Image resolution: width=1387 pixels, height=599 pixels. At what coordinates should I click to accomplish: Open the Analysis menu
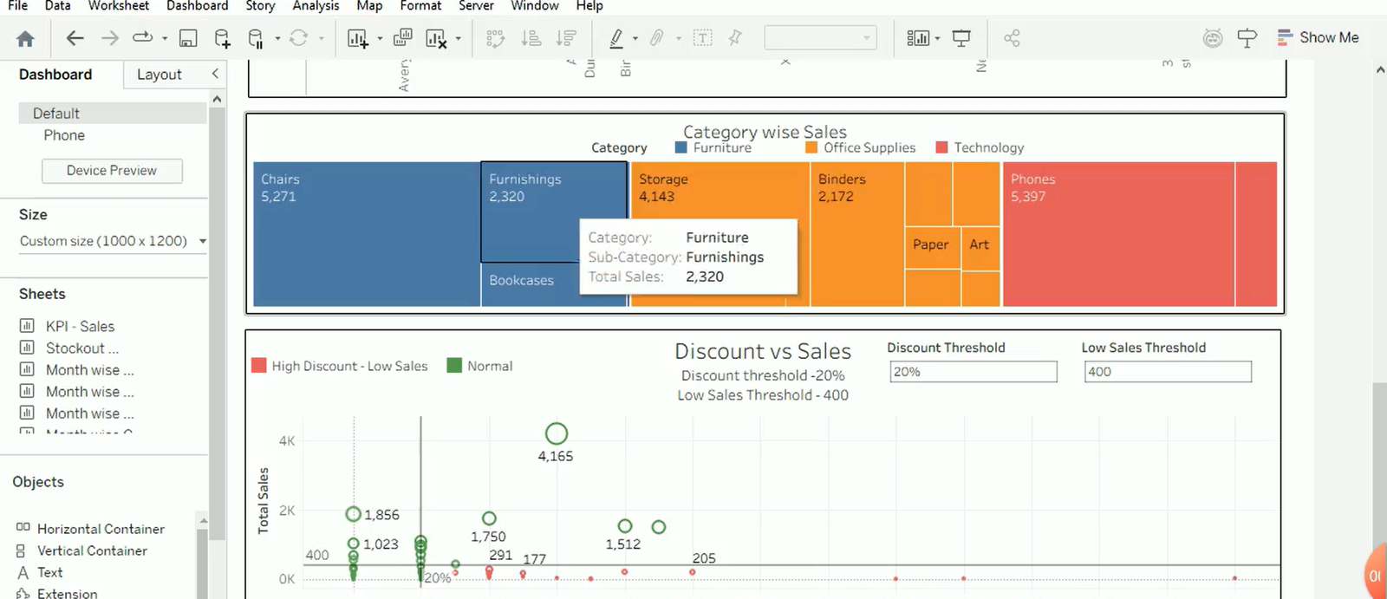pos(316,6)
